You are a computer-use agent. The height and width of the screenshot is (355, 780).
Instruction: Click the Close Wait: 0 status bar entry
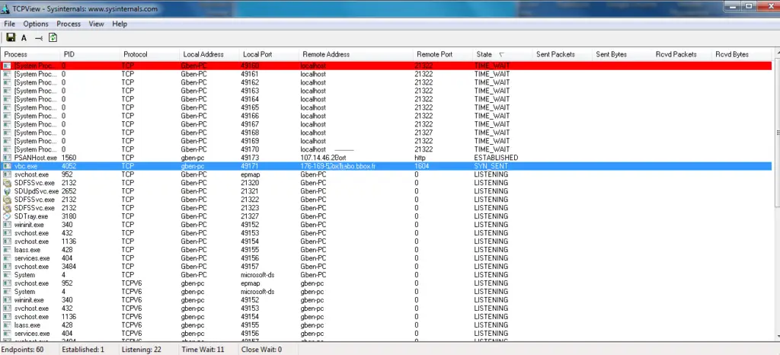pos(262,350)
